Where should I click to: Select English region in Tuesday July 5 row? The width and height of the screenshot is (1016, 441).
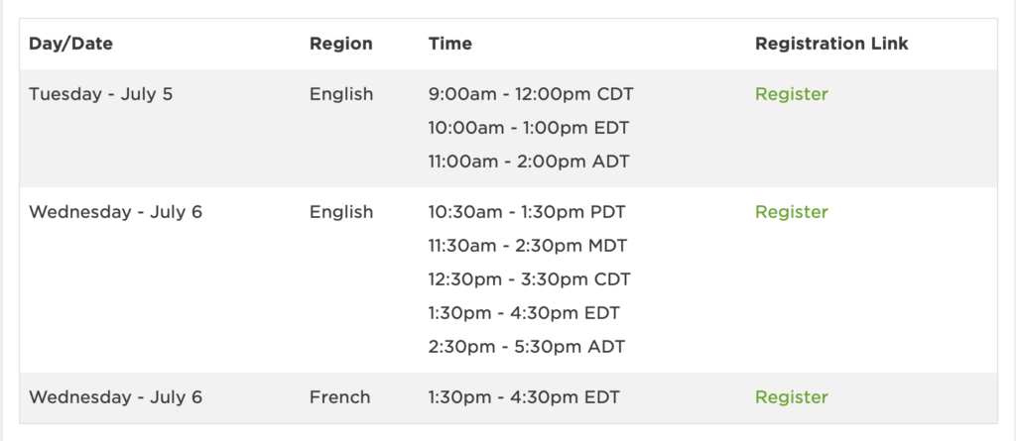(x=341, y=94)
